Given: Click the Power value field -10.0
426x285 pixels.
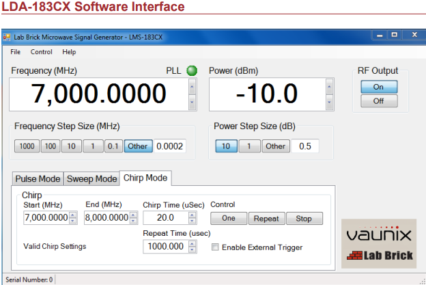Looking at the screenshot, I should [268, 94].
